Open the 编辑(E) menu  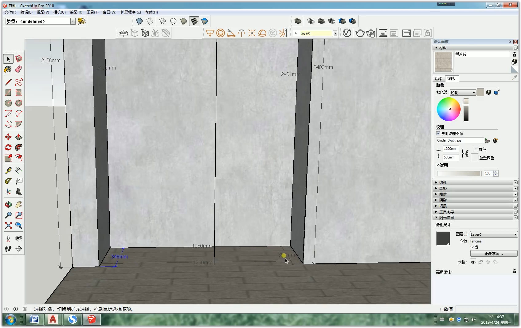pyautogui.click(x=26, y=12)
